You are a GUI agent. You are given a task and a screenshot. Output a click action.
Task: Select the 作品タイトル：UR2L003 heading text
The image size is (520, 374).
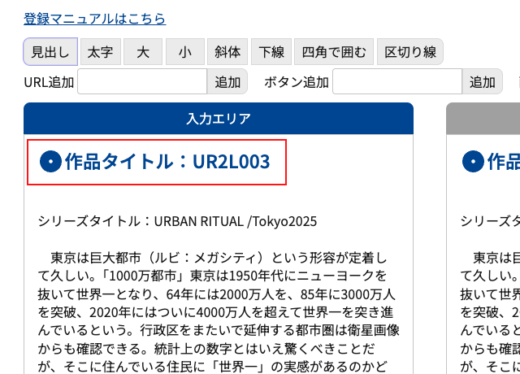click(167, 162)
